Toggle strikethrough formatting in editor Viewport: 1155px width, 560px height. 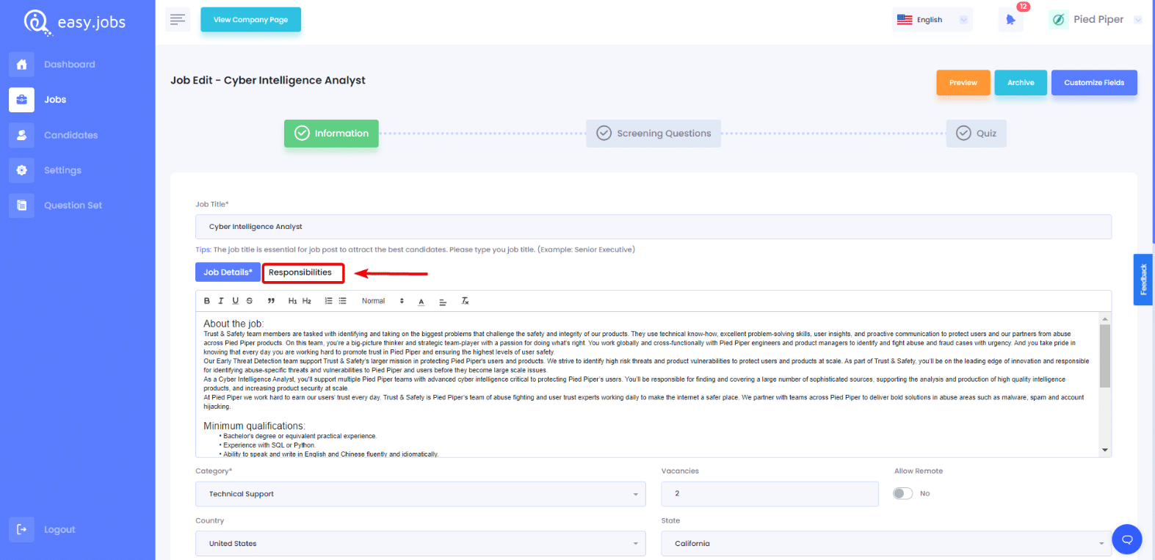pyautogui.click(x=250, y=301)
